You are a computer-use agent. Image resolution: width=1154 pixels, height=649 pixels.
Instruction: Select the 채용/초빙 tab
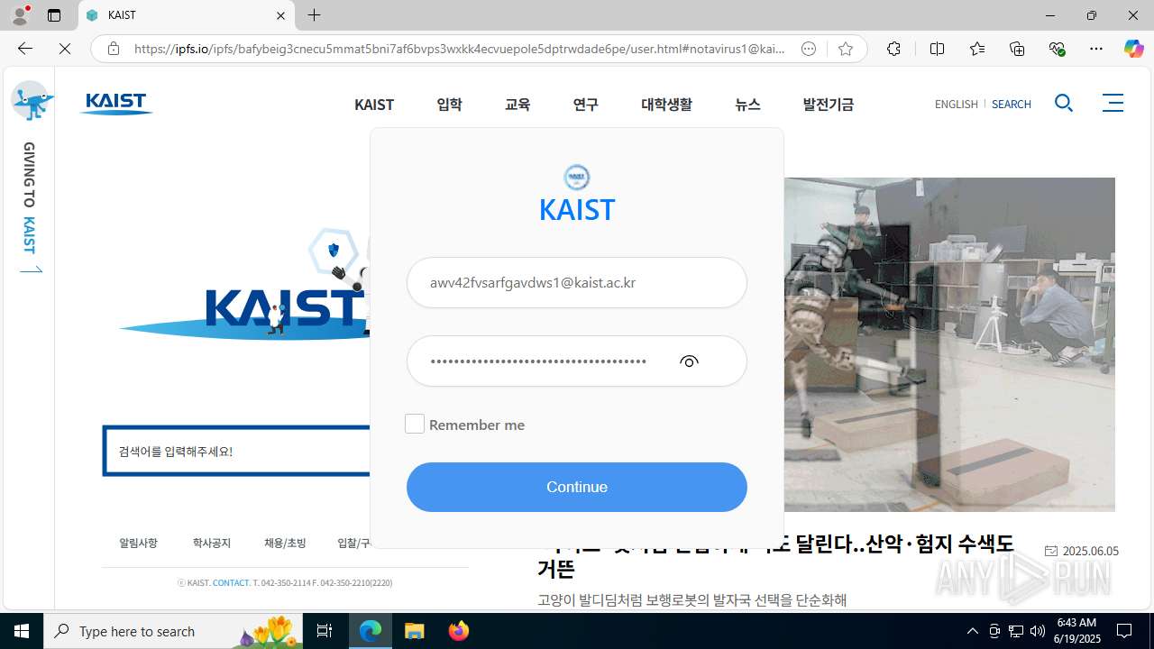click(x=285, y=543)
